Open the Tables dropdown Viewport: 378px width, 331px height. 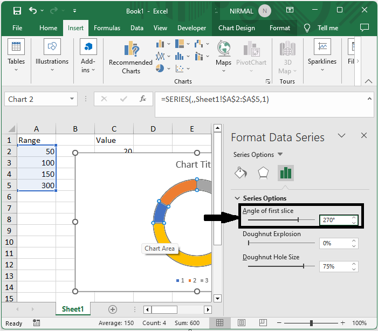point(16,55)
